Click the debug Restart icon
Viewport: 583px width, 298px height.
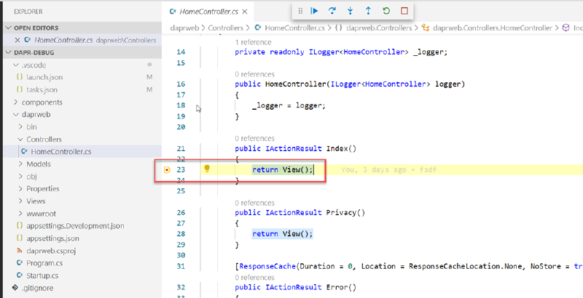(x=386, y=11)
